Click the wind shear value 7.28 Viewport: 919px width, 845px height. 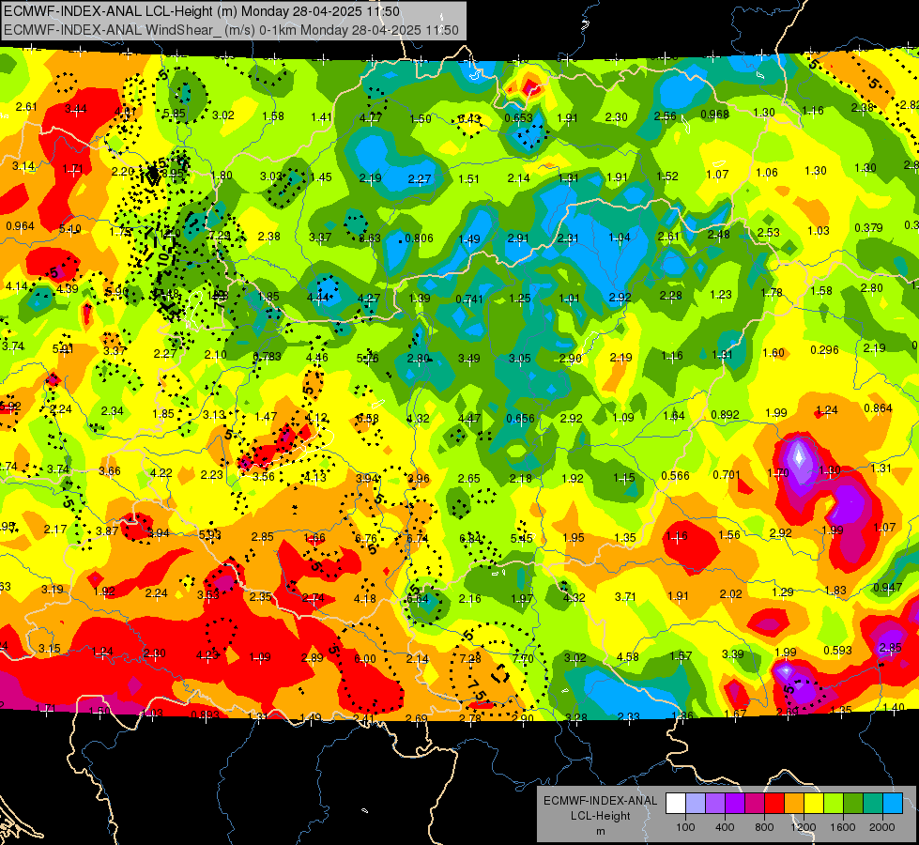click(x=470, y=658)
